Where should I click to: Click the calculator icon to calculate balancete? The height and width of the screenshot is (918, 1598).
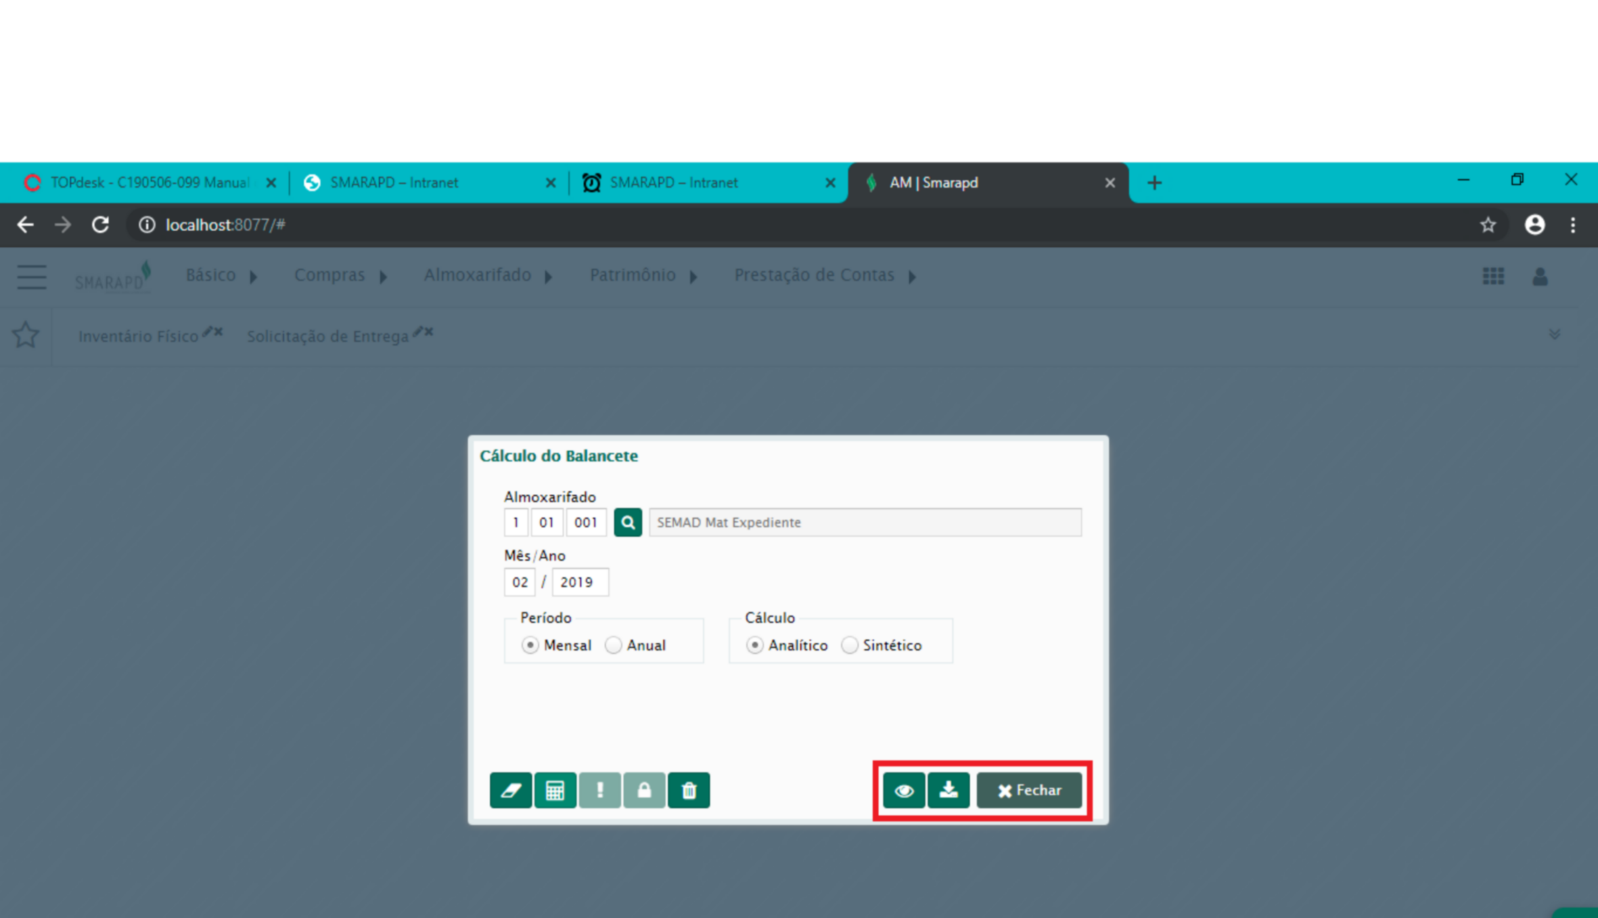click(x=555, y=790)
